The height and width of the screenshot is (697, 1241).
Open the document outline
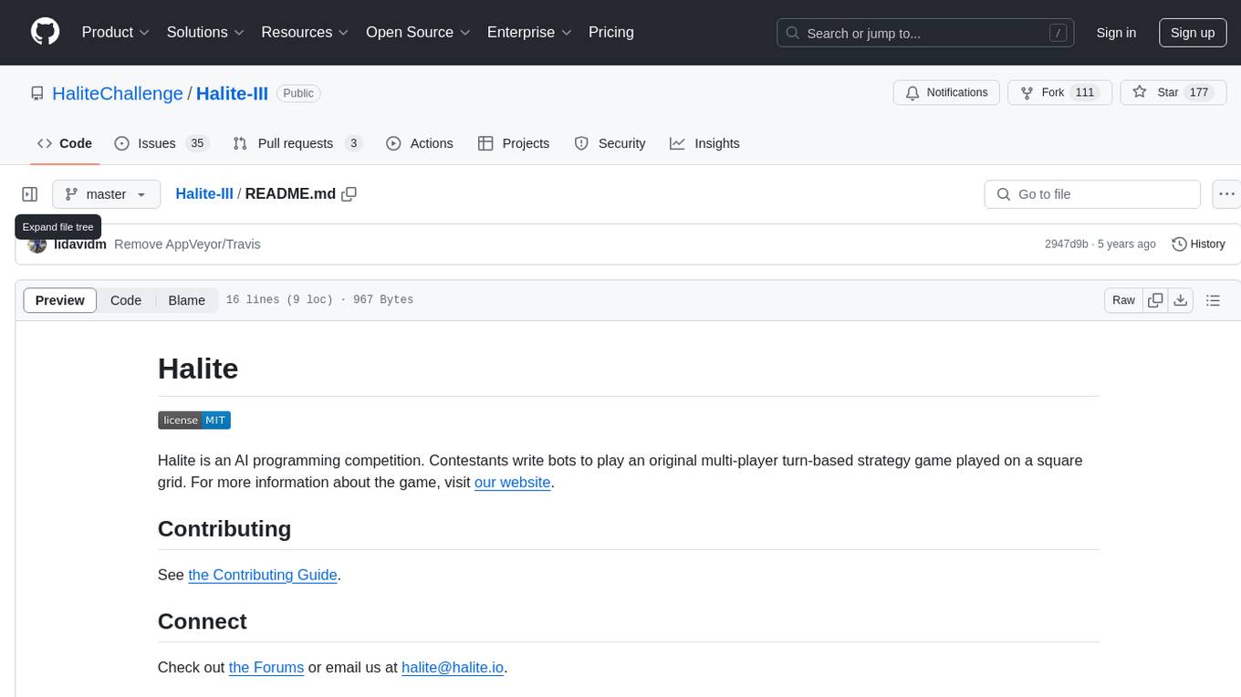[x=1213, y=300]
